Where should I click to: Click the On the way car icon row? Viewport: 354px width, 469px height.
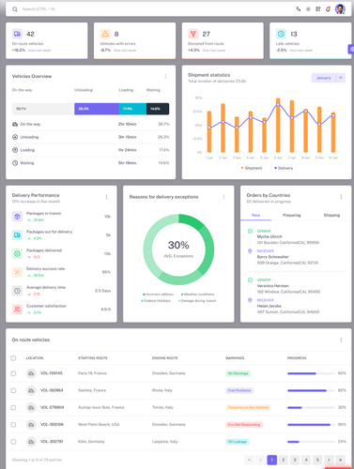pos(15,124)
